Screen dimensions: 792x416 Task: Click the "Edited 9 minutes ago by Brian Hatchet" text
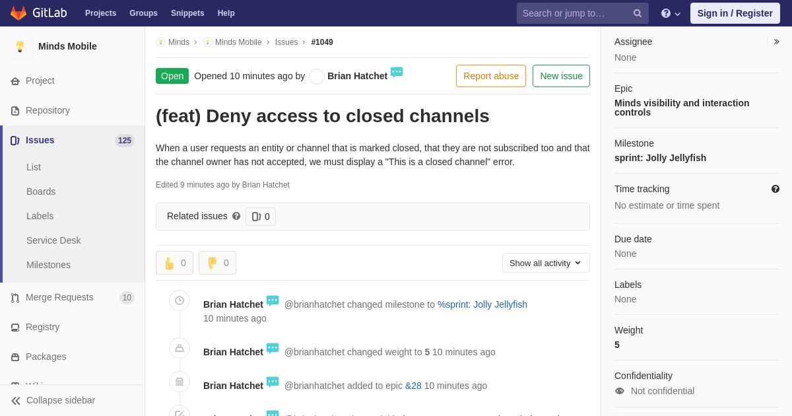222,185
